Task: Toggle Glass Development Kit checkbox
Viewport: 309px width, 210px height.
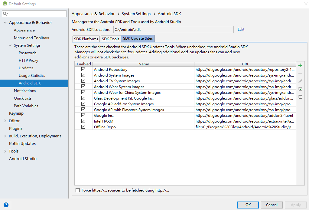Action: (83, 98)
